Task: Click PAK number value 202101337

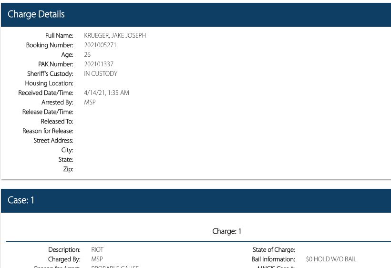Action: click(x=99, y=64)
